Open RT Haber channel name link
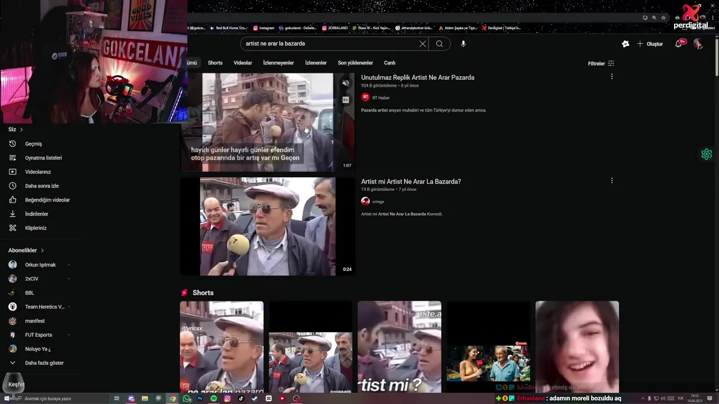This screenshot has width=719, height=404. [381, 98]
